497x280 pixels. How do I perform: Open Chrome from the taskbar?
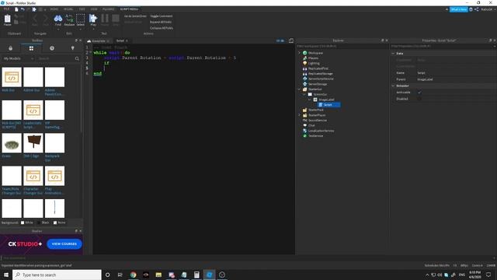point(133,275)
